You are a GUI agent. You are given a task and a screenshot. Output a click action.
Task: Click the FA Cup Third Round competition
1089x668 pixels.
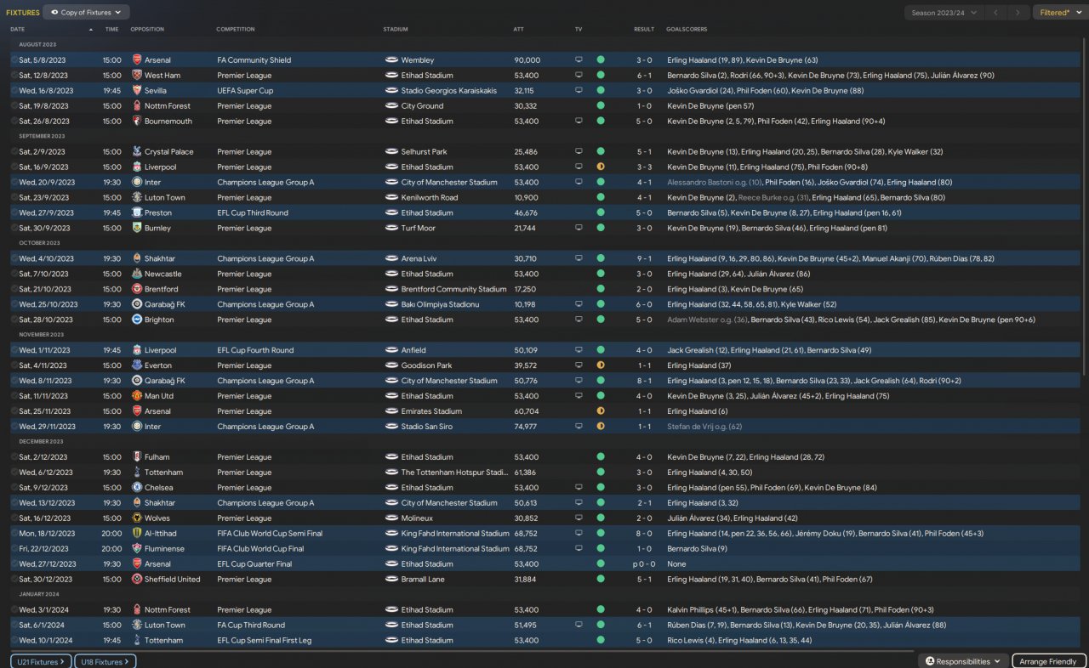pyautogui.click(x=251, y=626)
